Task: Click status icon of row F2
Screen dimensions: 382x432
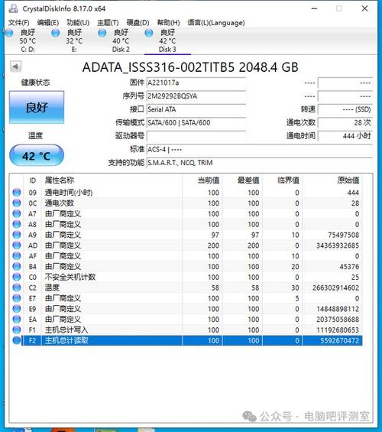Action: click(17, 340)
